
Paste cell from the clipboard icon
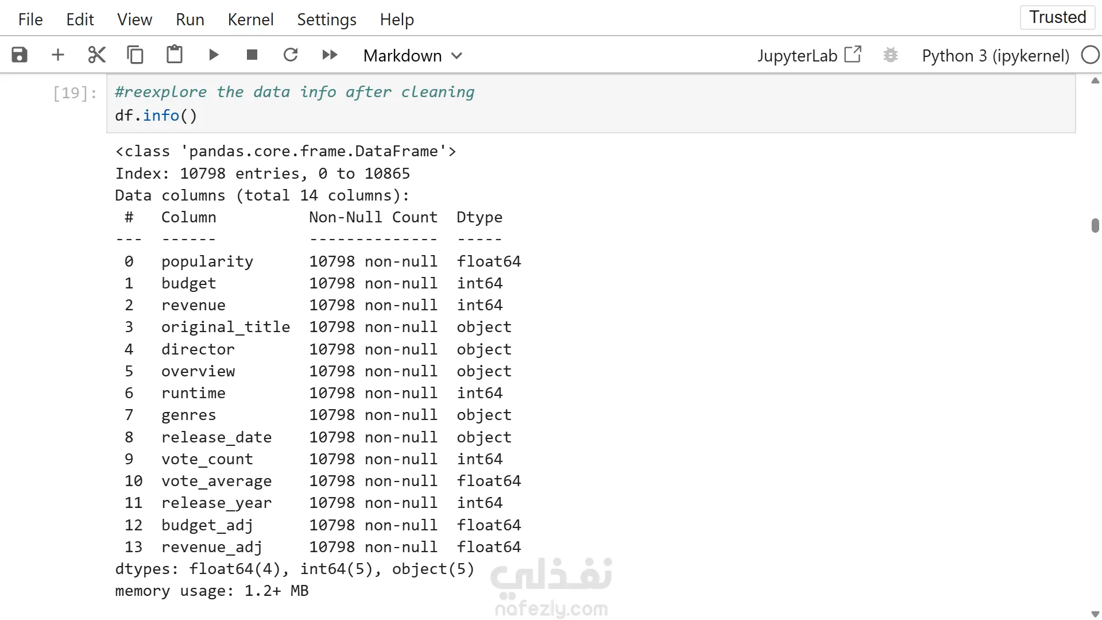click(175, 55)
